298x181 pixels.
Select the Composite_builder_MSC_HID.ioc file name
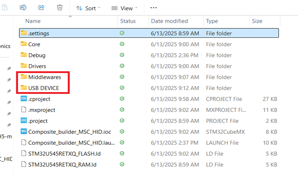[x=70, y=132]
